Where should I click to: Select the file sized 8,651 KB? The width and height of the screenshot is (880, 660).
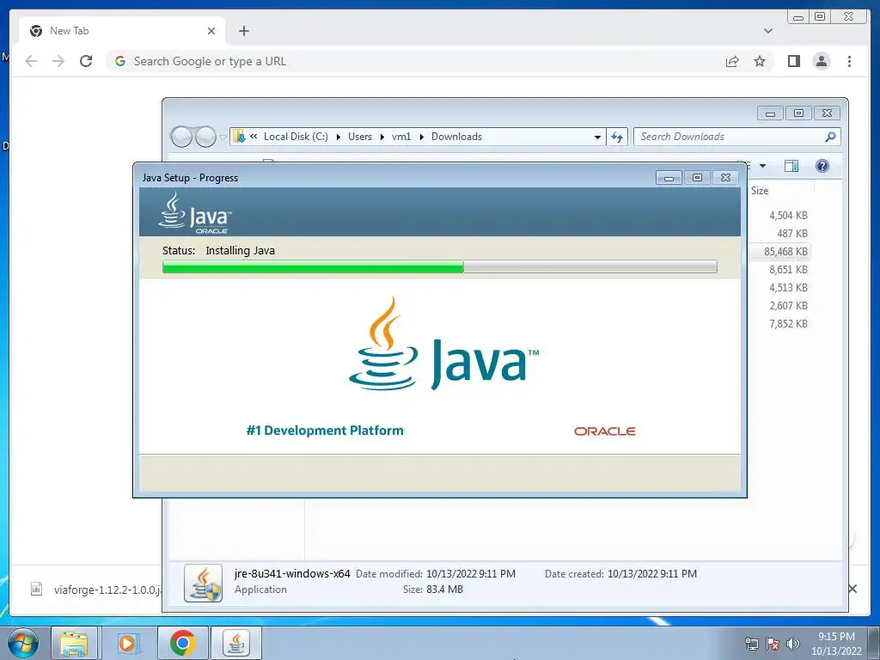788,269
